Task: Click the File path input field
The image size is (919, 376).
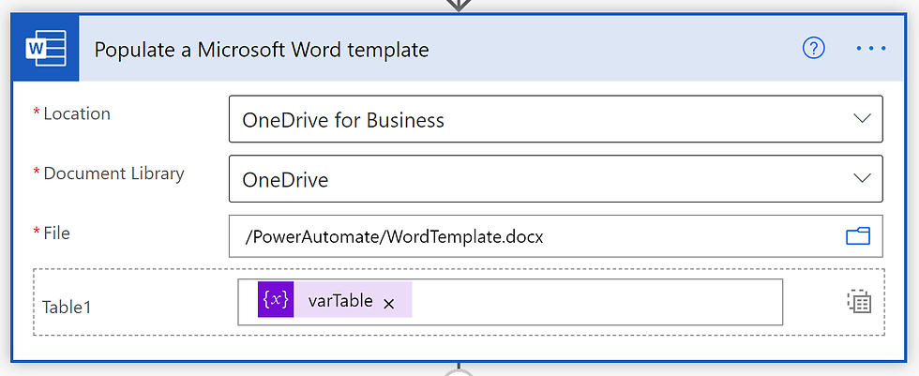Action: coord(555,236)
